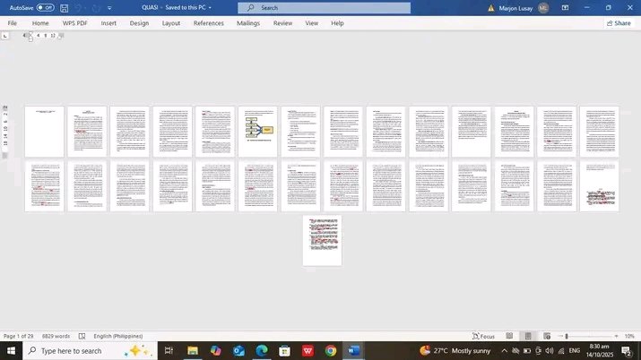This screenshot has height=360, width=641.
Task: Click the zoom out minus button
Action: coord(559,336)
